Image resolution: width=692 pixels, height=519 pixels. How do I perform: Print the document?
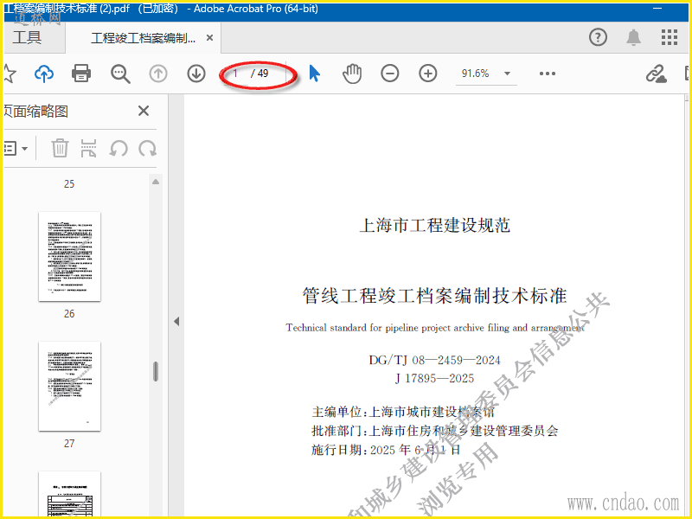coord(81,74)
